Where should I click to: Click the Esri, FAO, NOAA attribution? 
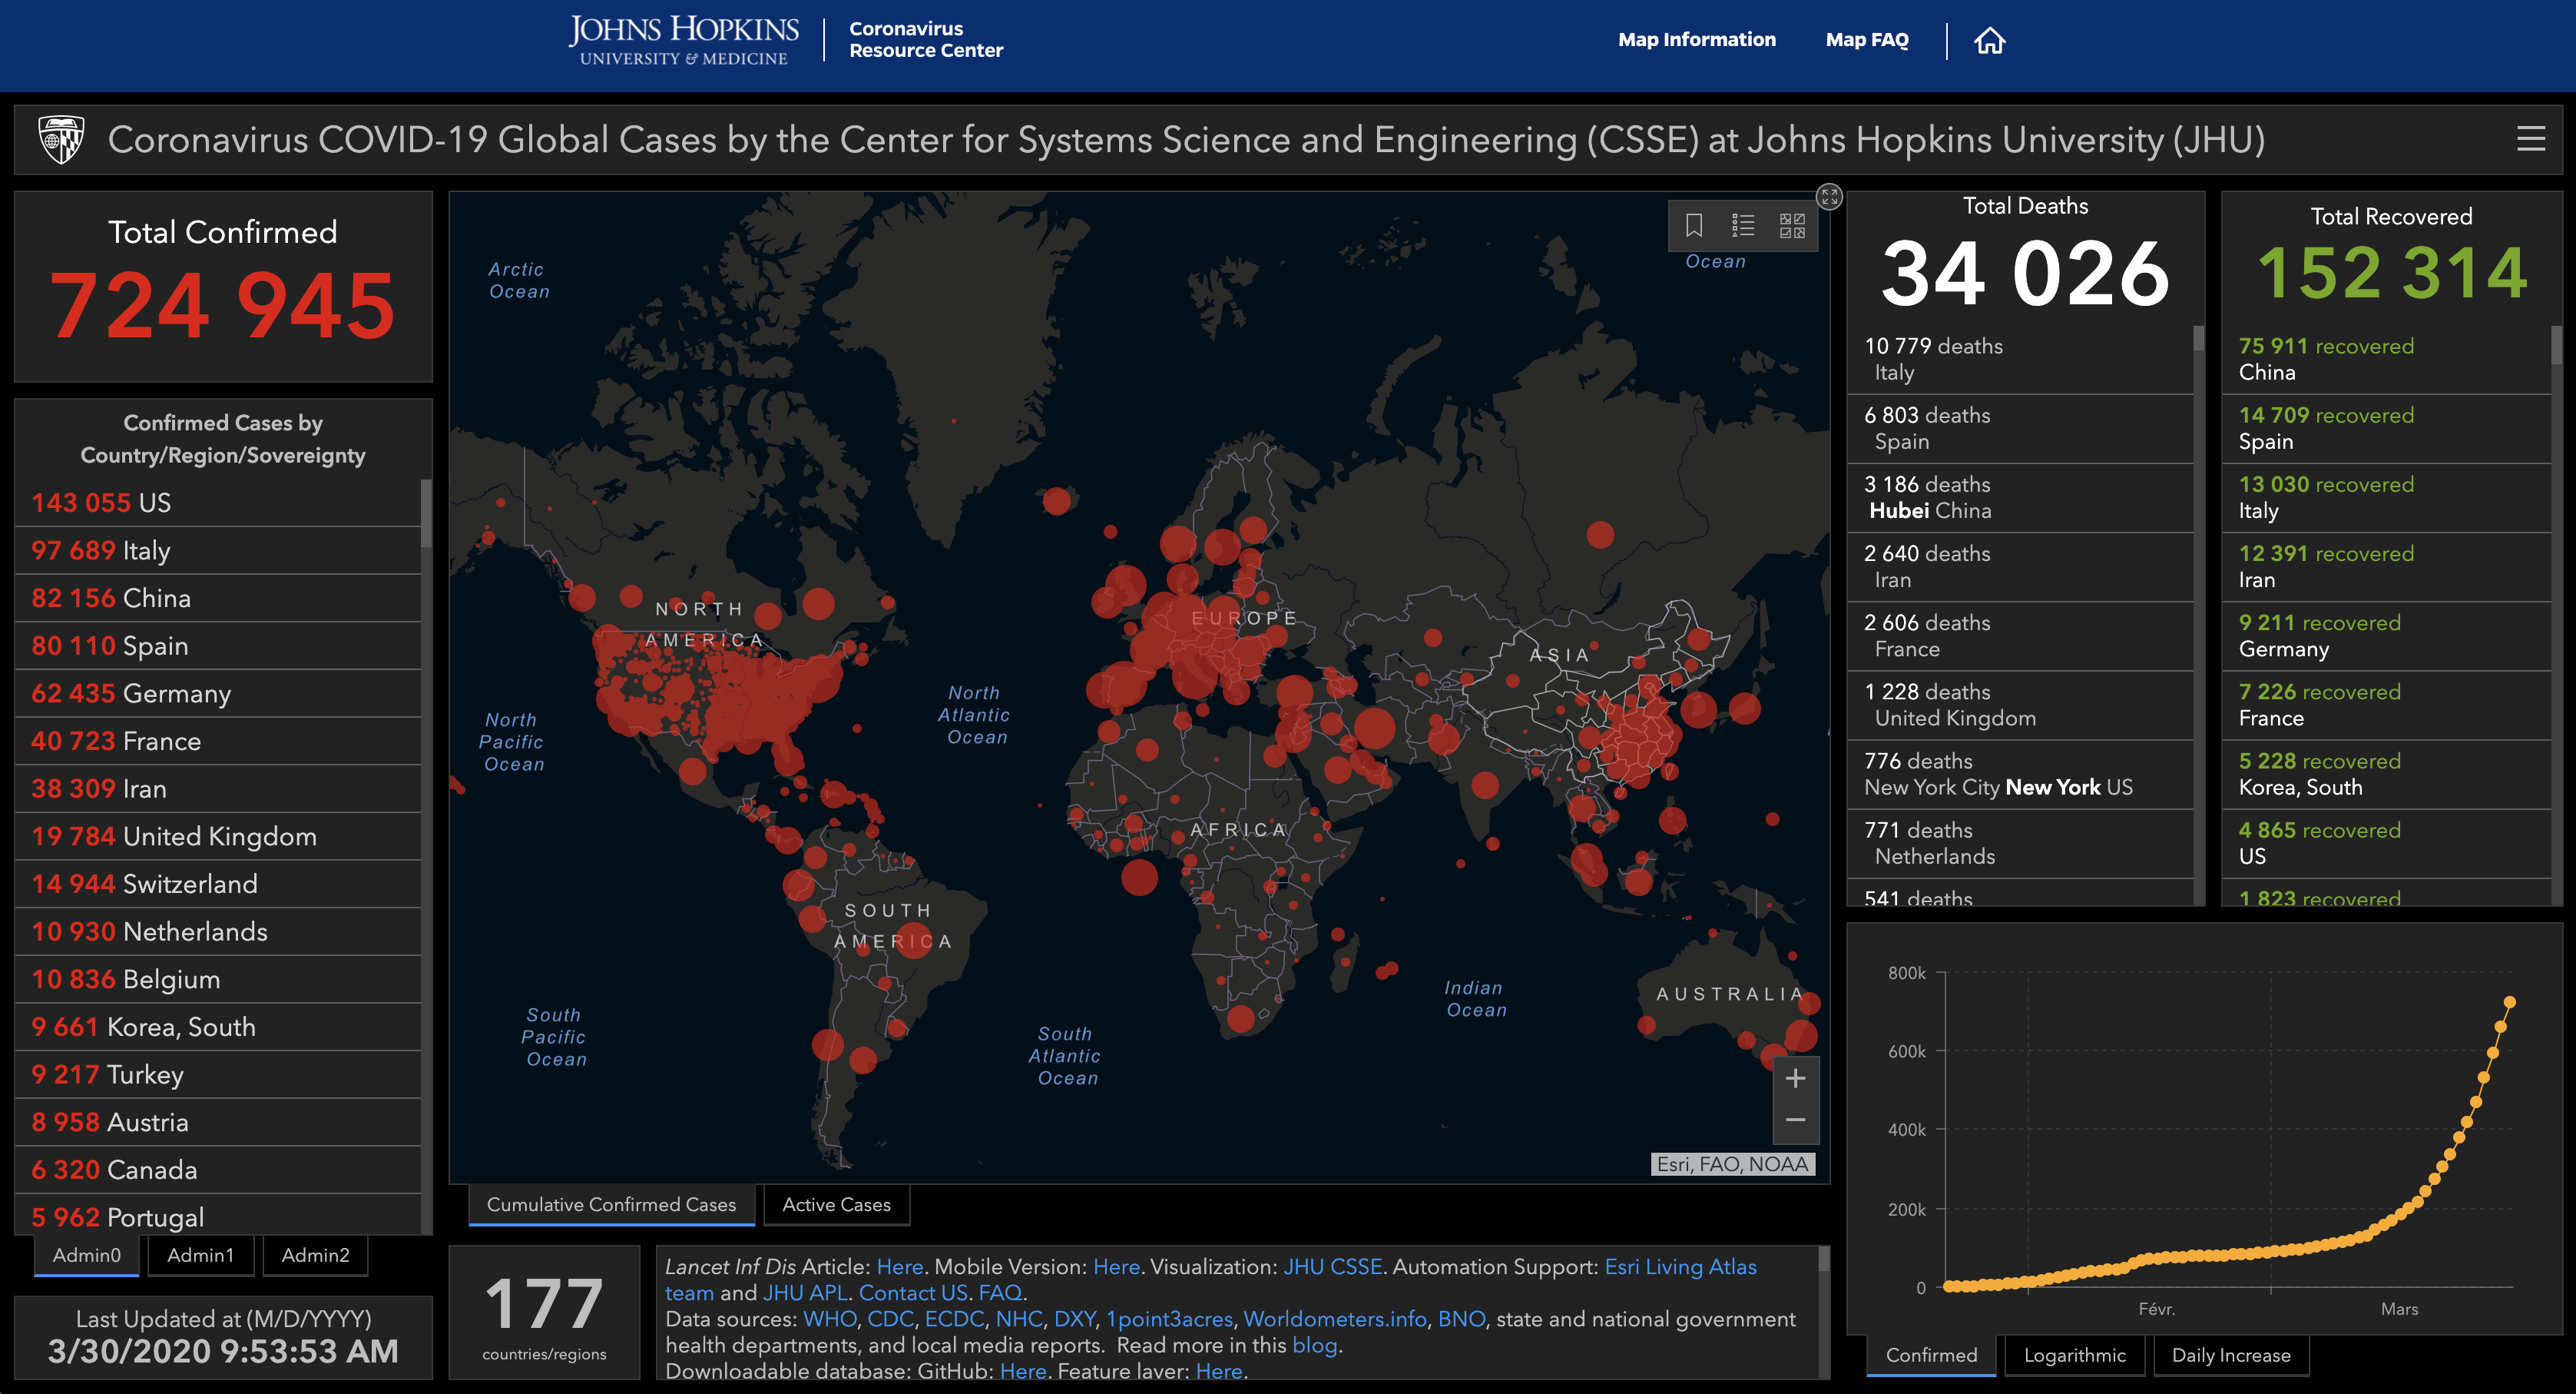1732,1163
